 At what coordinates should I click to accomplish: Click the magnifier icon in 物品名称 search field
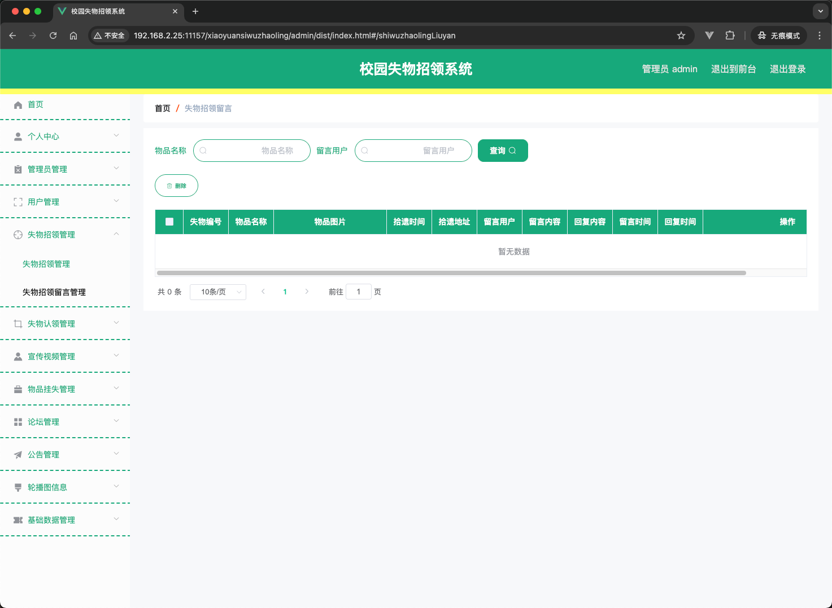pos(203,151)
